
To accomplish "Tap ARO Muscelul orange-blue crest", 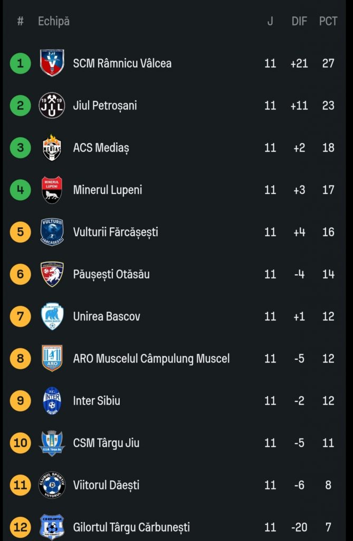I will point(52,358).
